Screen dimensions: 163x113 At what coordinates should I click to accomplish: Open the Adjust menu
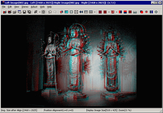point(34,7)
